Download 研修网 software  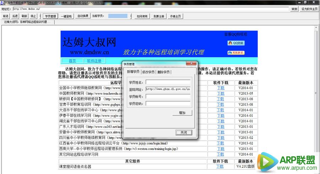pyautogui.click(x=221, y=99)
